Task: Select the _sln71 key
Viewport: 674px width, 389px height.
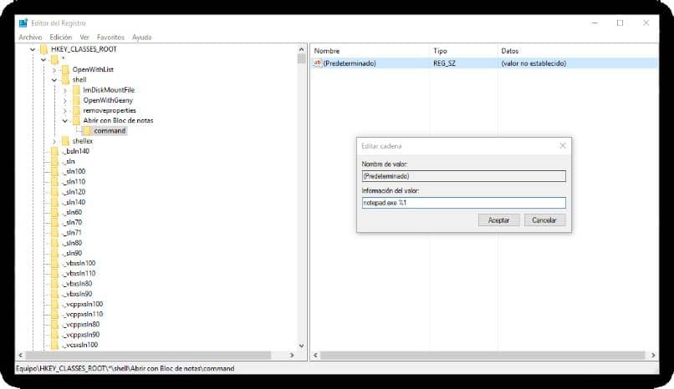Action: 72,233
